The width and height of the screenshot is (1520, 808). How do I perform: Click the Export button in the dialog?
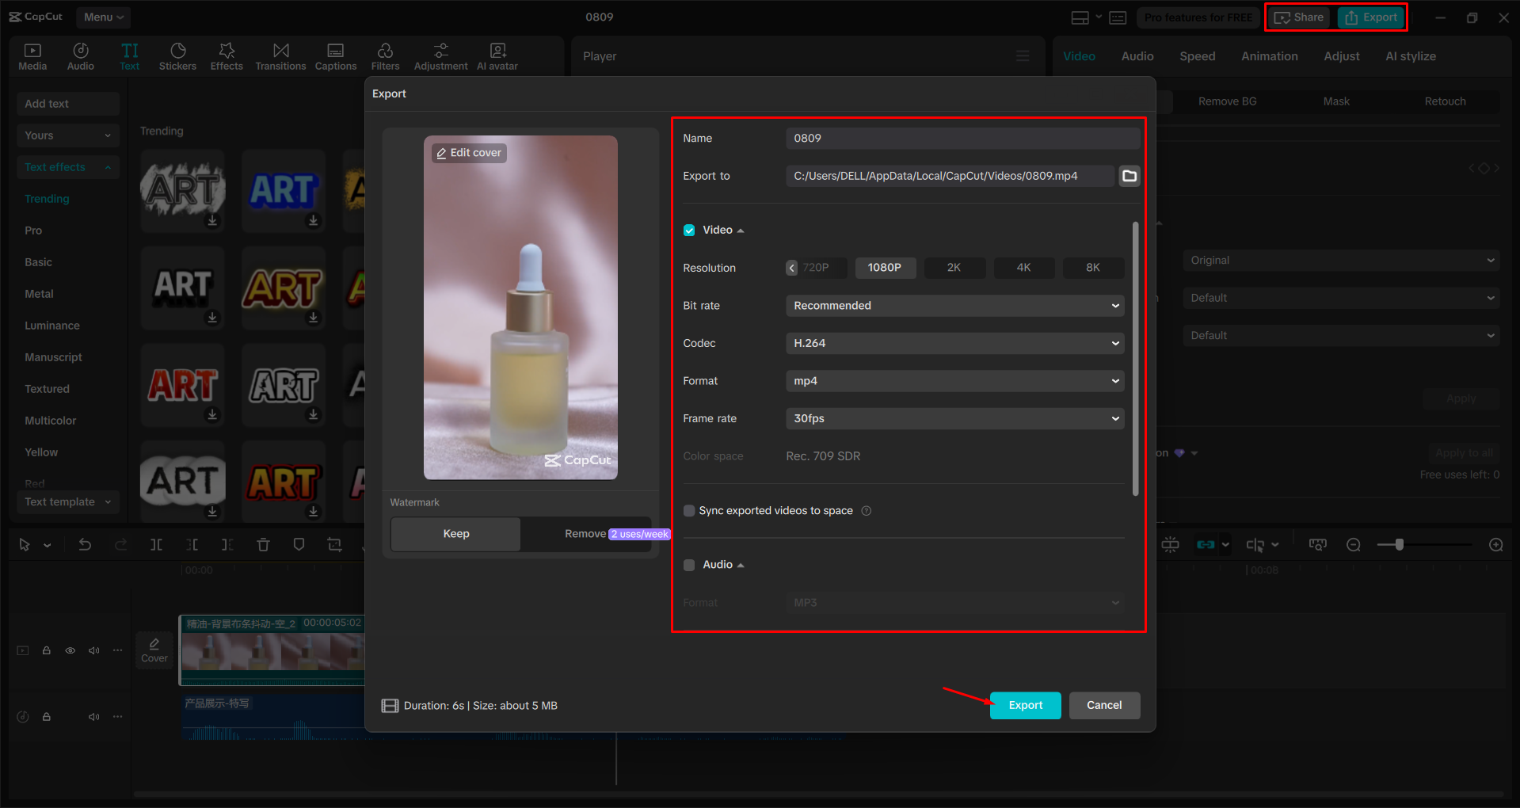pyautogui.click(x=1025, y=705)
